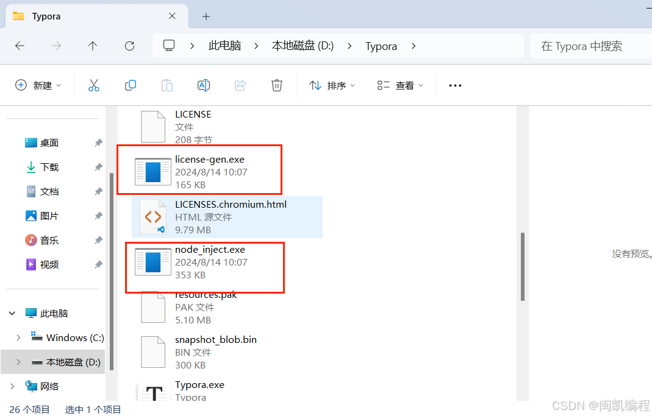The image size is (652, 416).
Task: Open 音乐 in the sidebar
Action: click(x=49, y=241)
